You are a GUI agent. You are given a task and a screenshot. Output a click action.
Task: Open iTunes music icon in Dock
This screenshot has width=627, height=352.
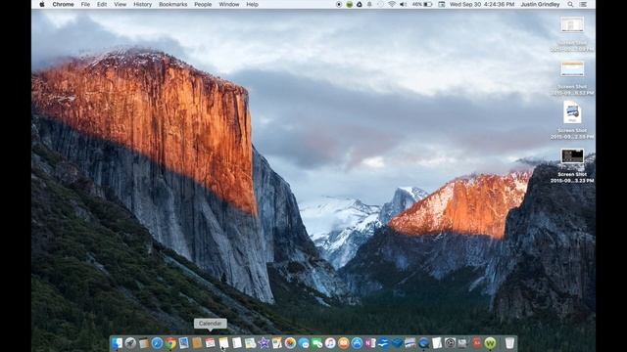point(330,343)
